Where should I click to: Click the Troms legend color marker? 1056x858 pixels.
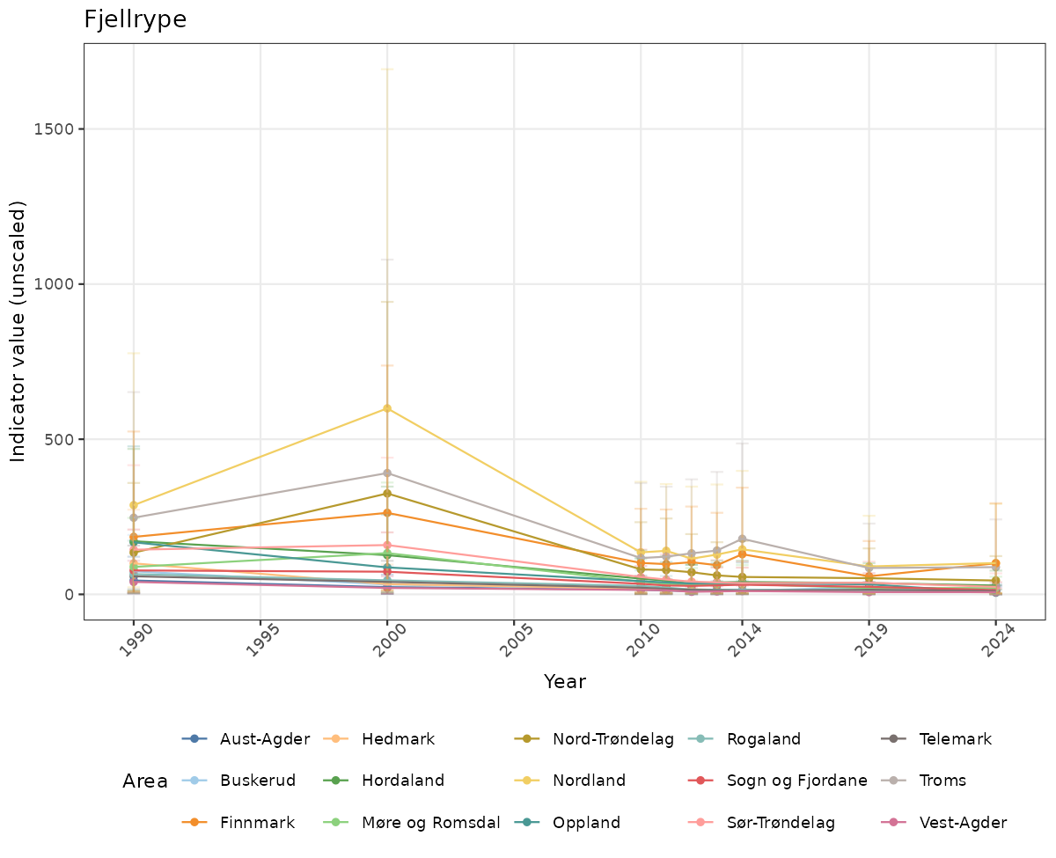pos(894,781)
